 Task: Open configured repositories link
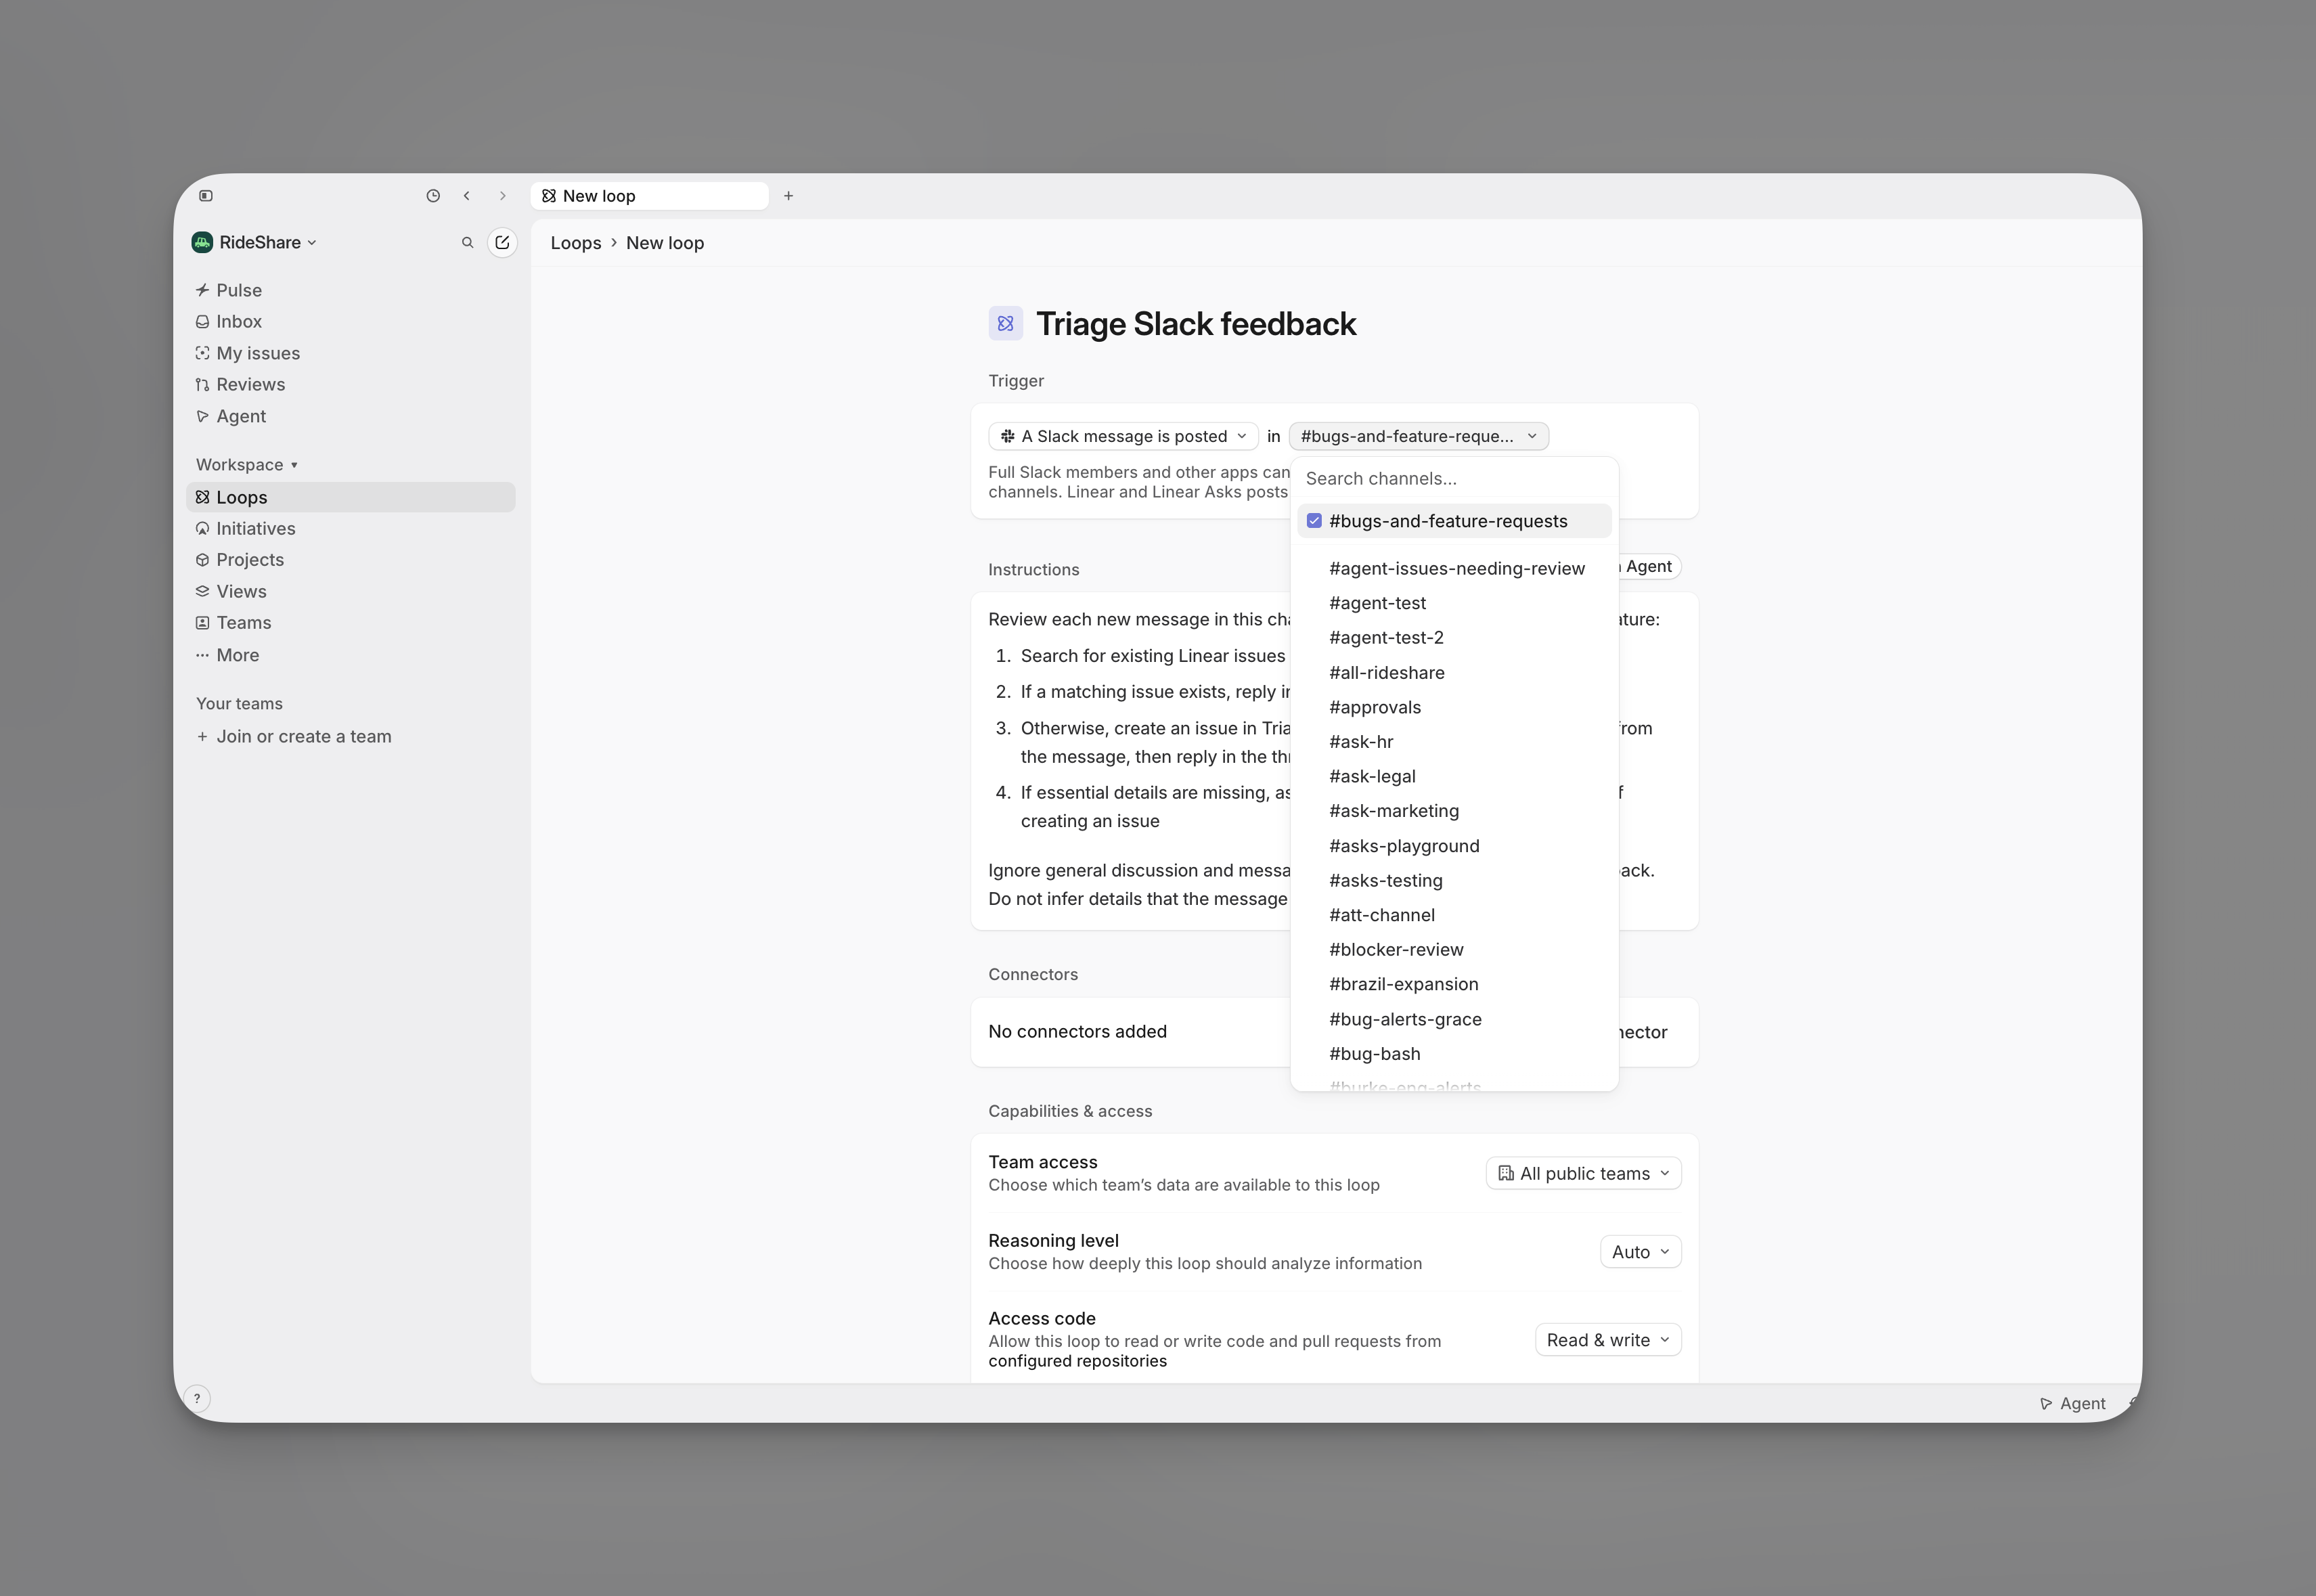pyautogui.click(x=1077, y=1361)
